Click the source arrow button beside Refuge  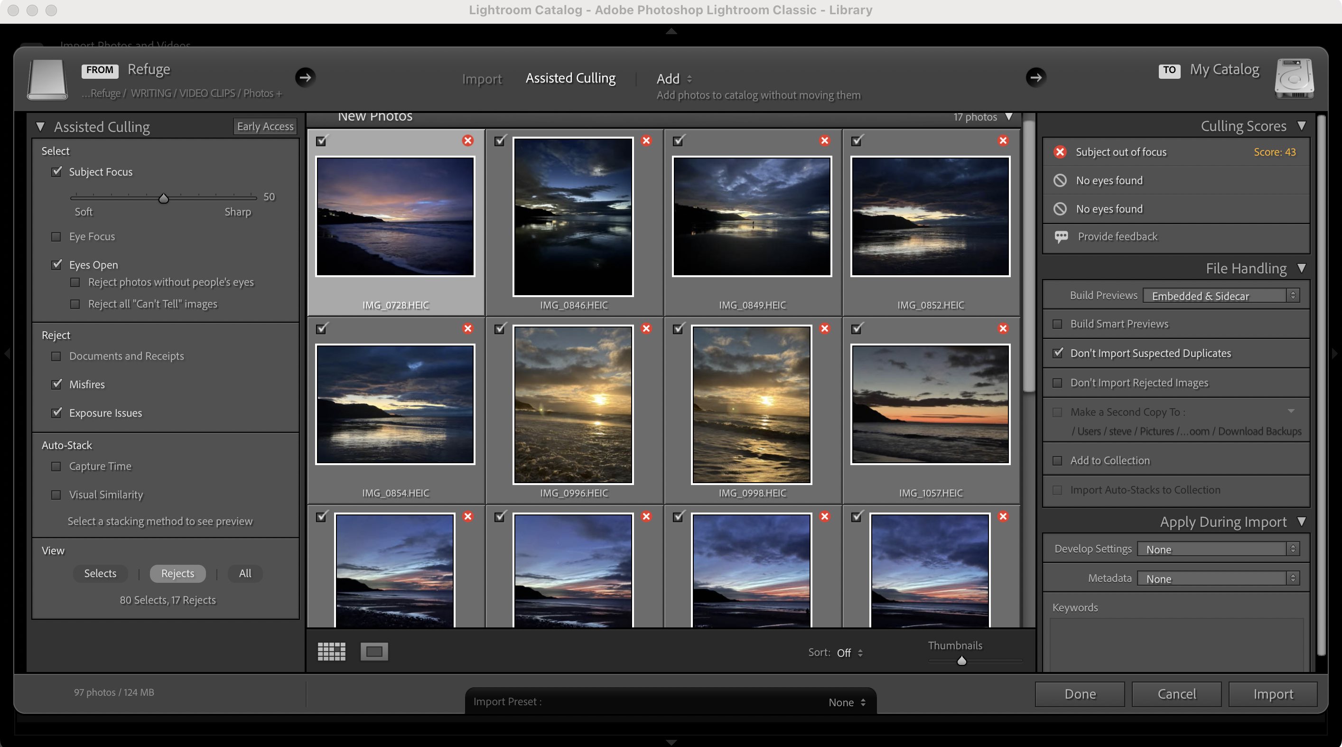(x=305, y=78)
